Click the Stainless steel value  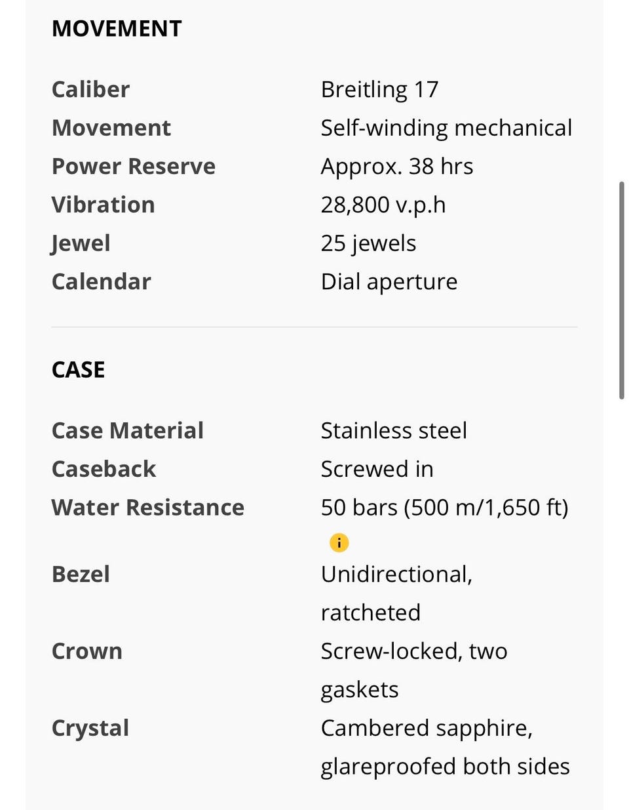[x=394, y=431]
